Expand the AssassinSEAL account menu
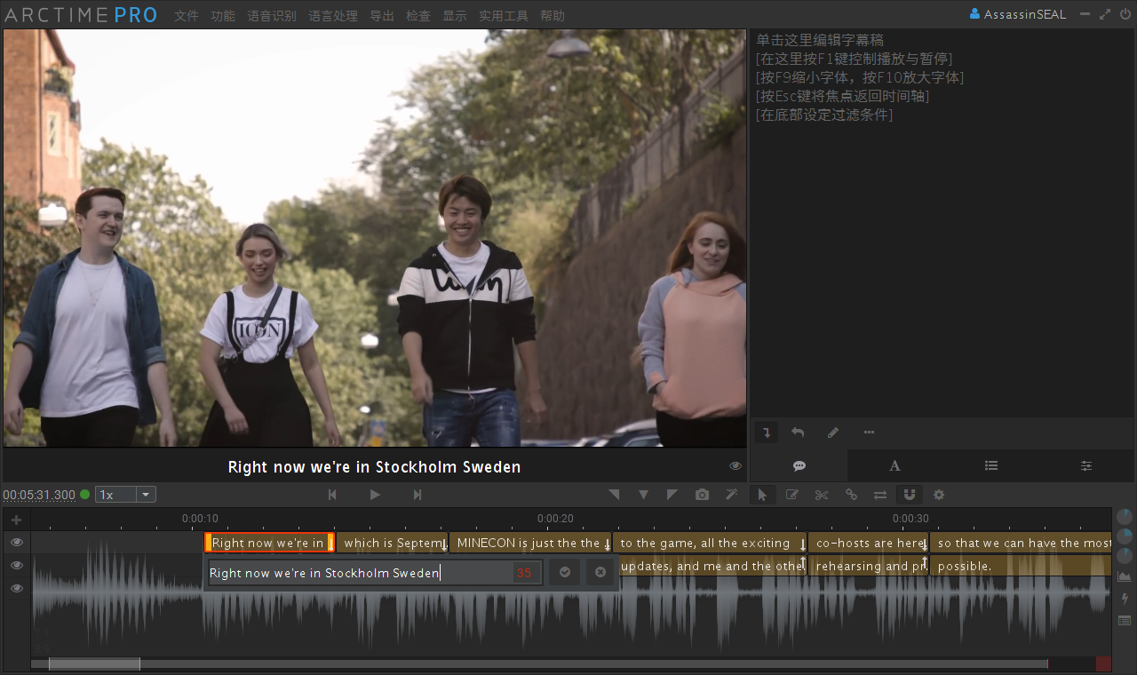 (1017, 14)
